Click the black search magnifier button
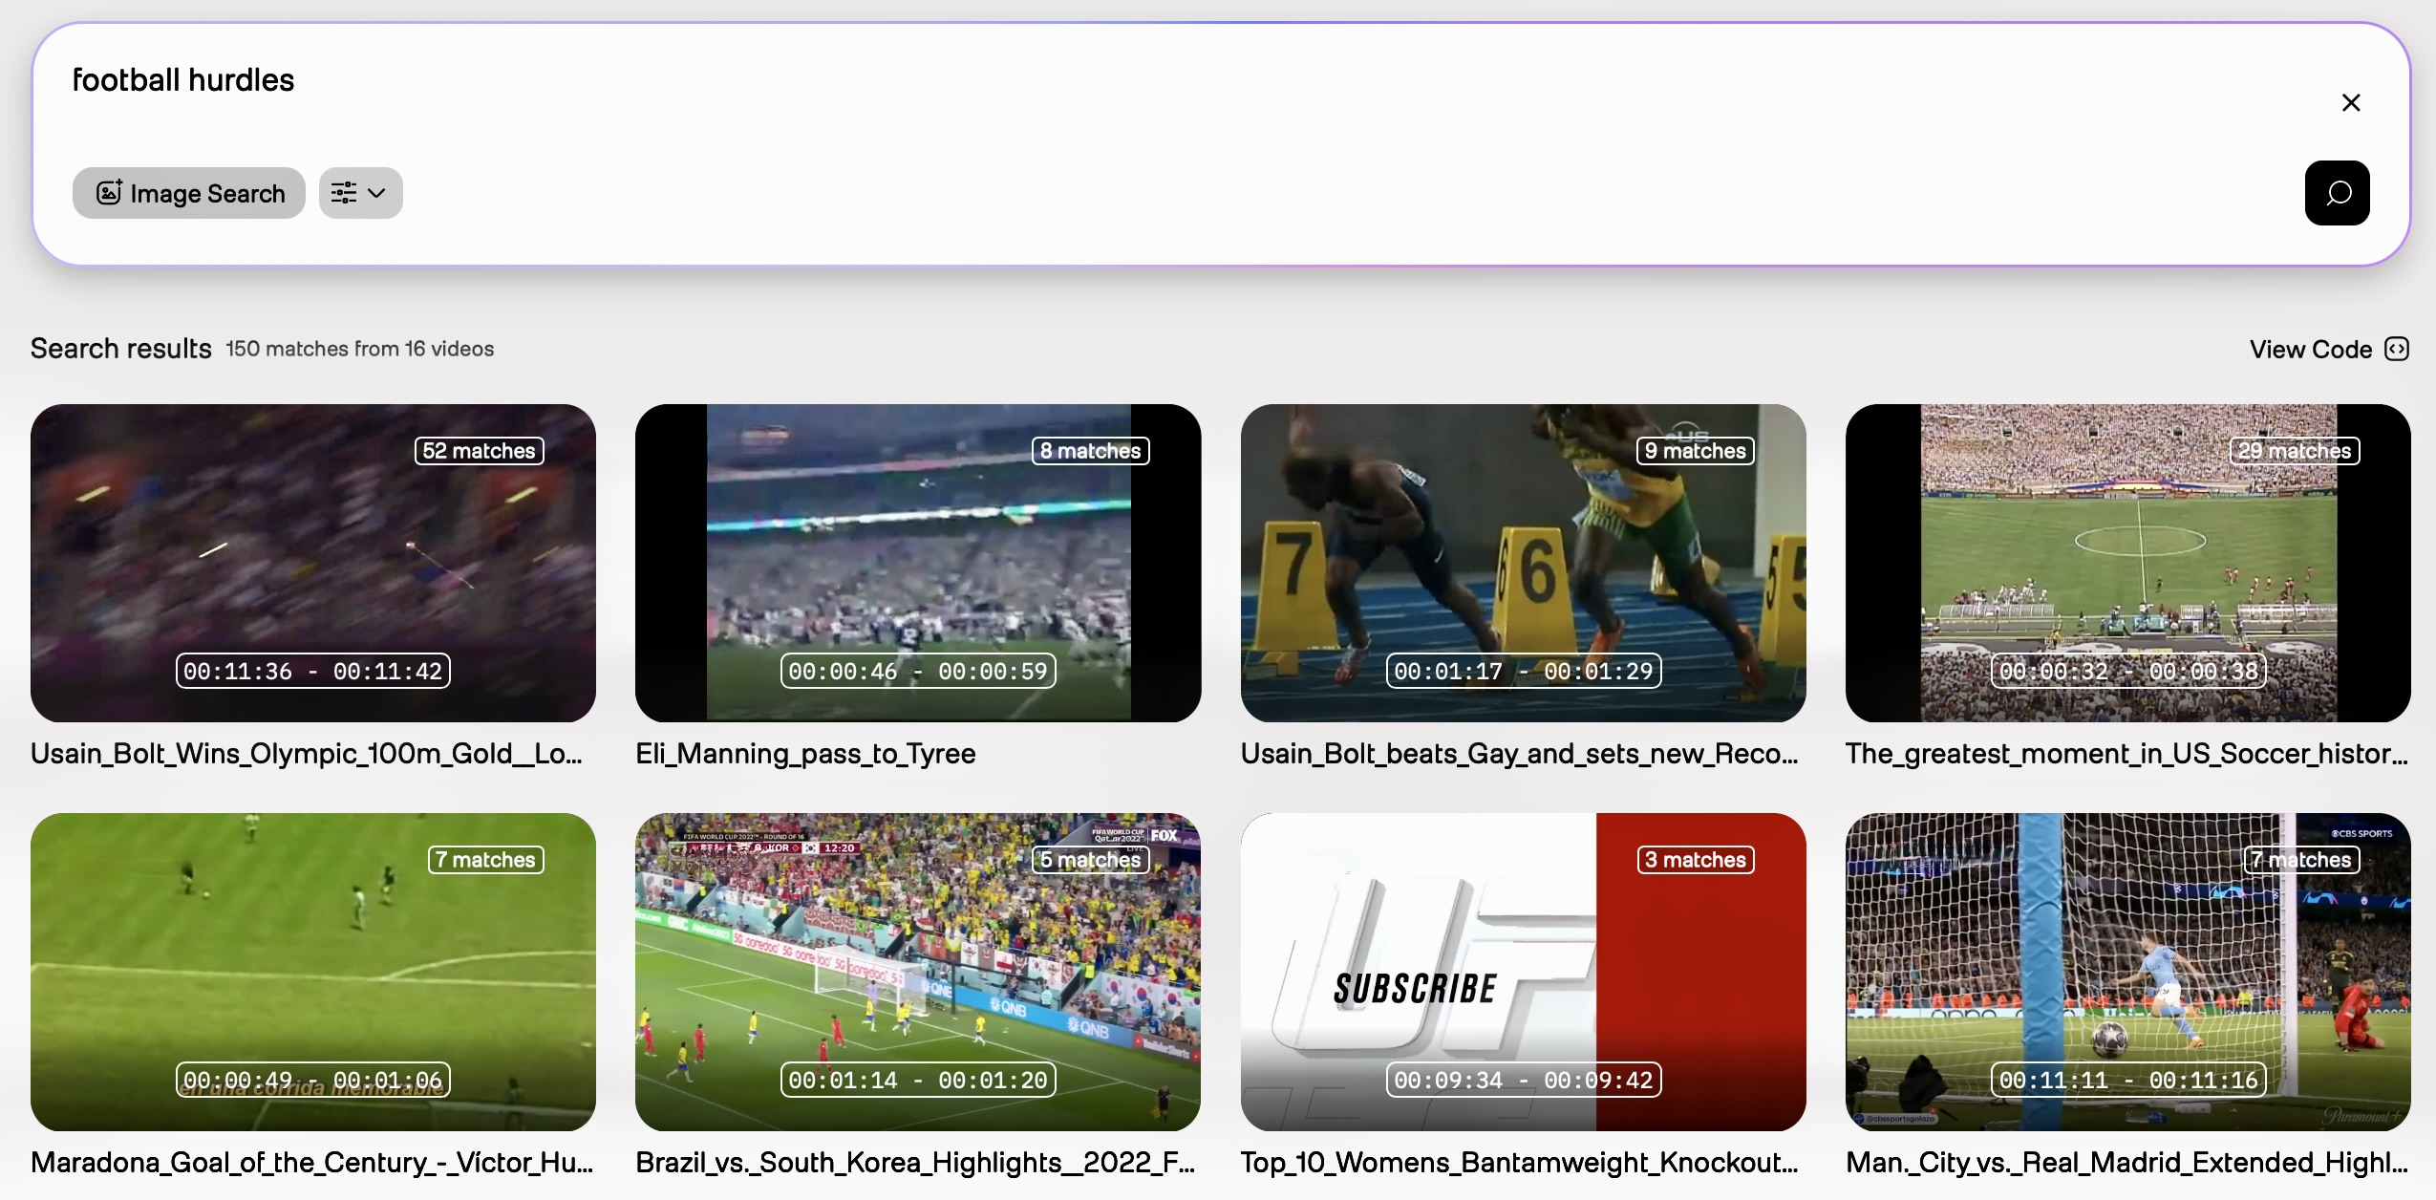The height and width of the screenshot is (1200, 2436). [x=2336, y=193]
